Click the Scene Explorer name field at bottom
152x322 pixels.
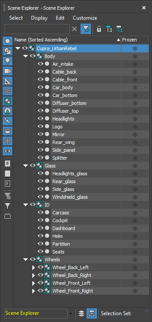pyautogui.click(x=36, y=313)
